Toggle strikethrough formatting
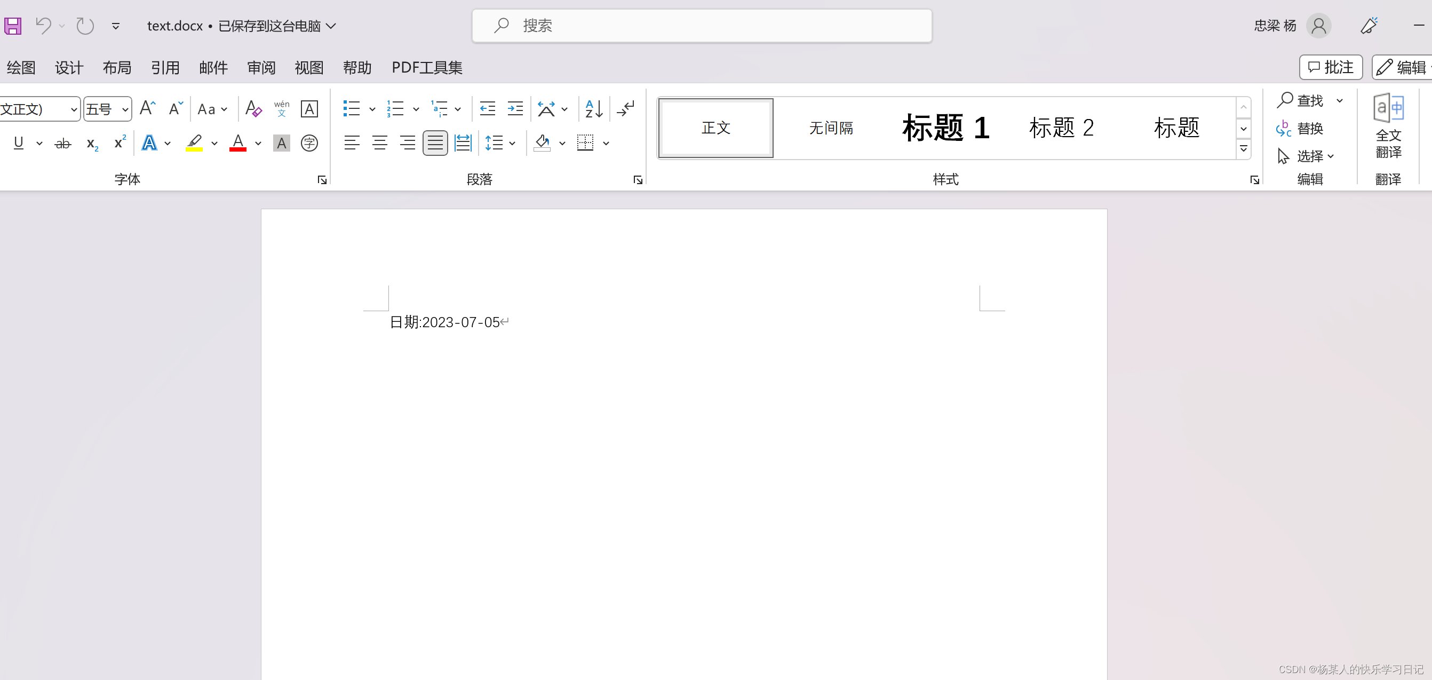 click(x=63, y=144)
